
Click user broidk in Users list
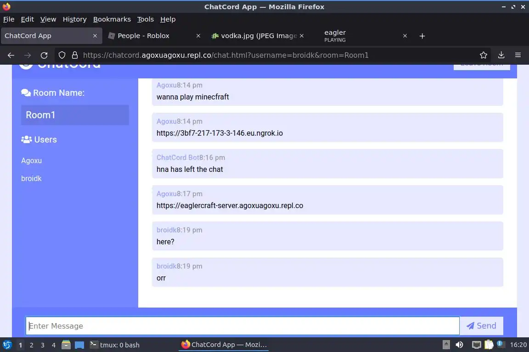pyautogui.click(x=31, y=179)
